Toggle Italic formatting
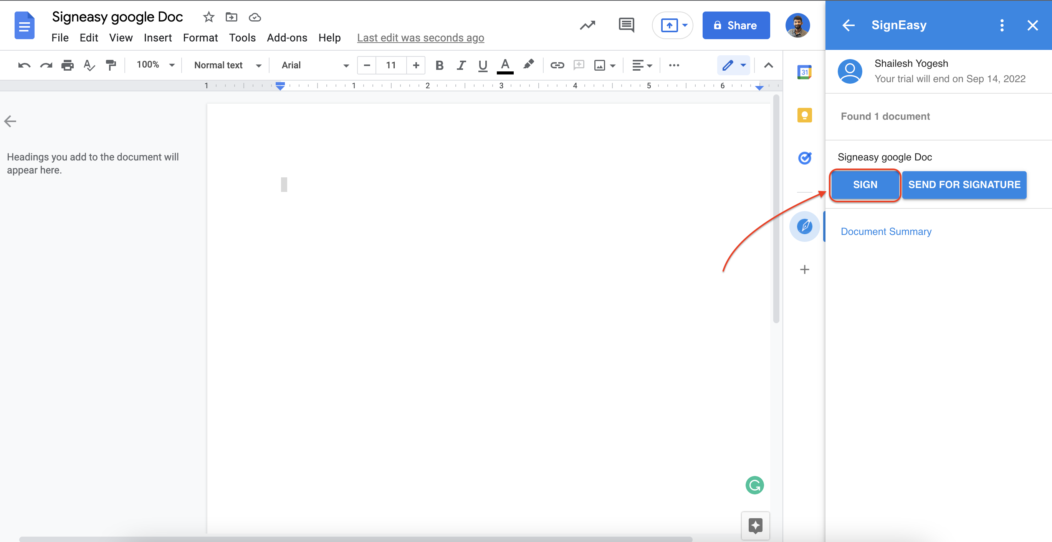This screenshot has height=542, width=1052. (x=461, y=65)
